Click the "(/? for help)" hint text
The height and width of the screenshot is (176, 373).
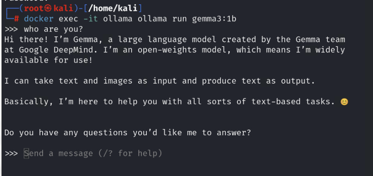tap(130, 153)
